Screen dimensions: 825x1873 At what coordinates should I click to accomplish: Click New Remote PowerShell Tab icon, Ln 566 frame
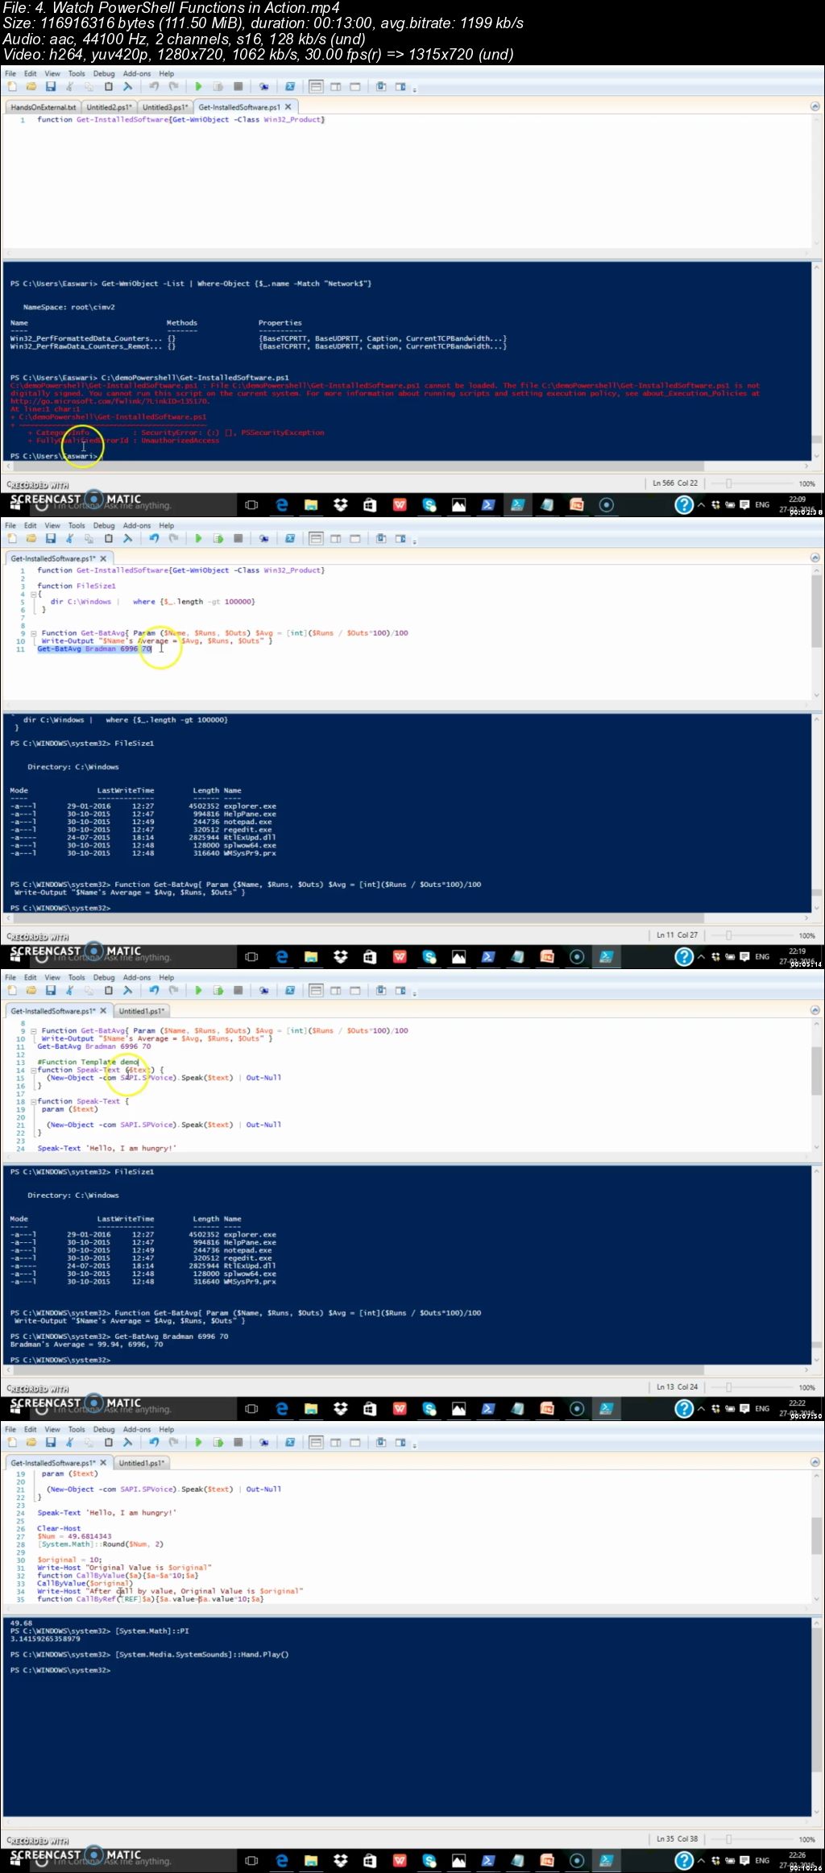click(x=263, y=86)
